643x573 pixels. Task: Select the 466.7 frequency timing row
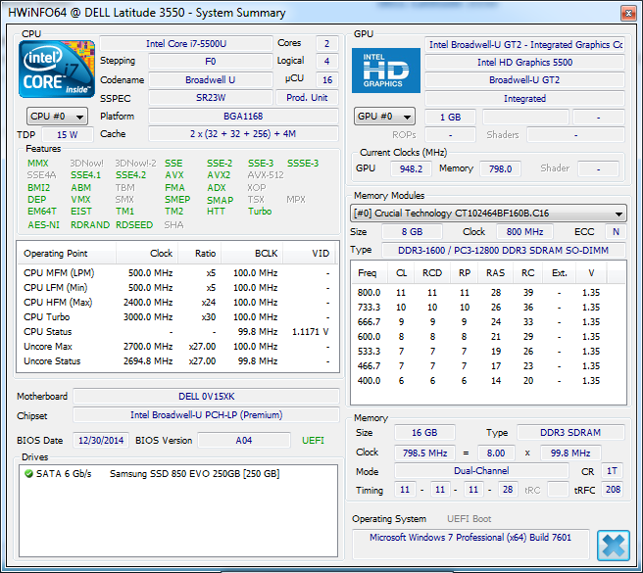tap(488, 366)
